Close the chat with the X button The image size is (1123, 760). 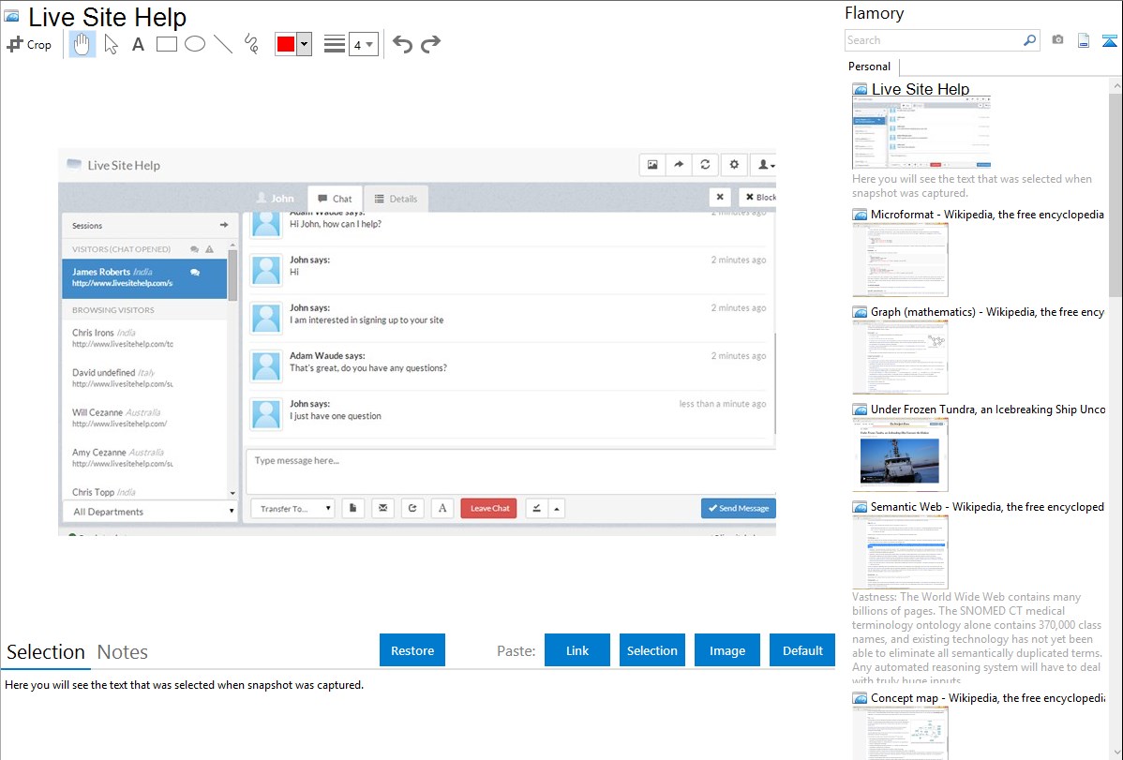(x=720, y=197)
